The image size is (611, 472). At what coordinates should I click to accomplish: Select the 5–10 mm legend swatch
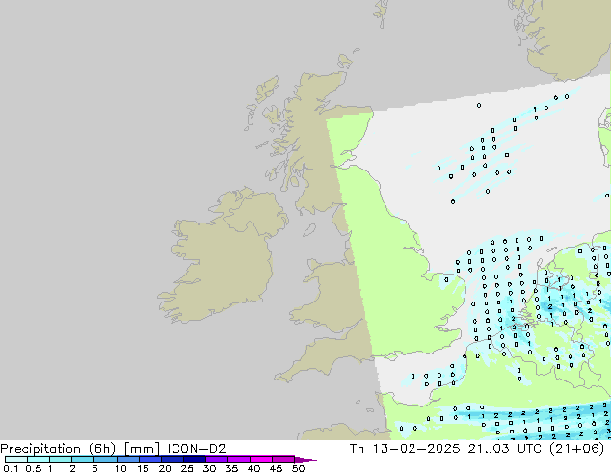105,459
